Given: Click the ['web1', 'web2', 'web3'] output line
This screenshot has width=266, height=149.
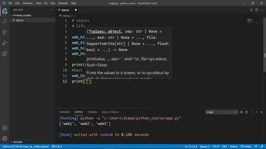Looking at the screenshot, I should pyautogui.click(x=85, y=124).
